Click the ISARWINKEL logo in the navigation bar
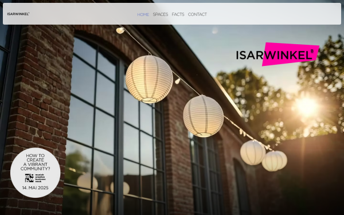The width and height of the screenshot is (344, 215). (x=18, y=14)
